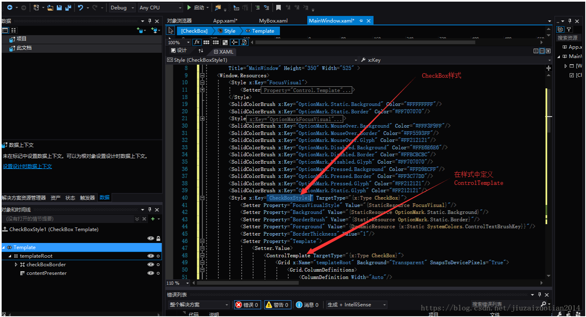This screenshot has width=586, height=317.
Task: Click the Save All toolbar icon
Action: (68, 8)
